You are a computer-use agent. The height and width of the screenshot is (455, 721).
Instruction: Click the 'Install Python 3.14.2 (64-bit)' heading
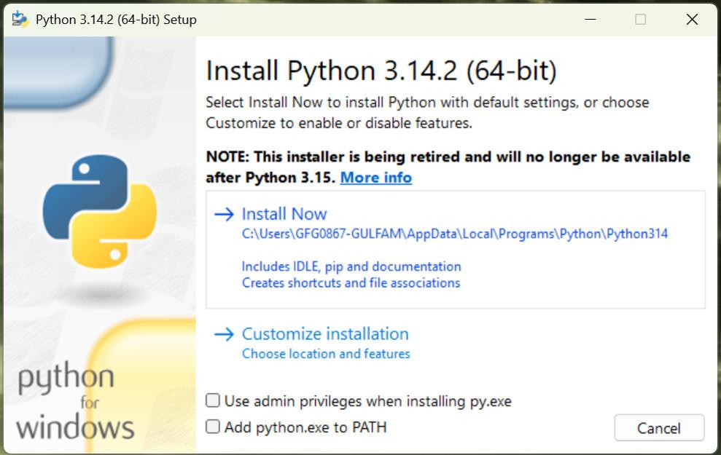point(381,71)
